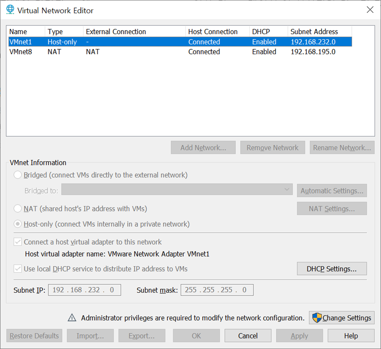The image size is (381, 349).
Task: Click the shield icon on Change Settings
Action: [x=317, y=317]
